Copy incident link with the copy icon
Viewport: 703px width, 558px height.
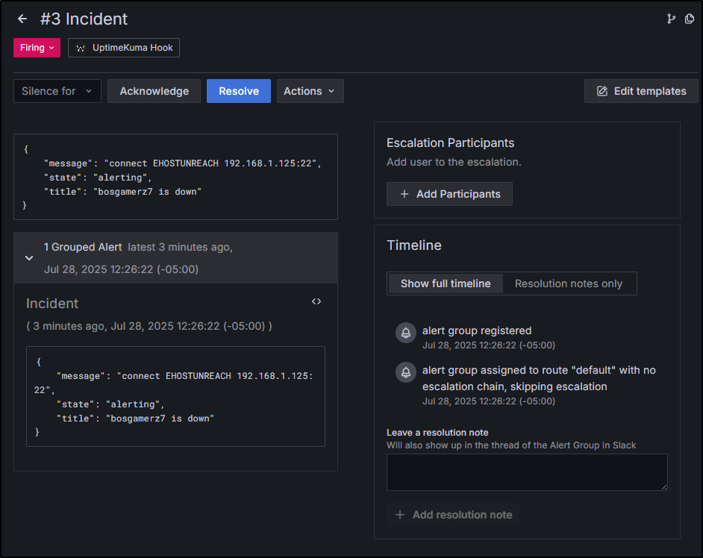click(x=689, y=19)
